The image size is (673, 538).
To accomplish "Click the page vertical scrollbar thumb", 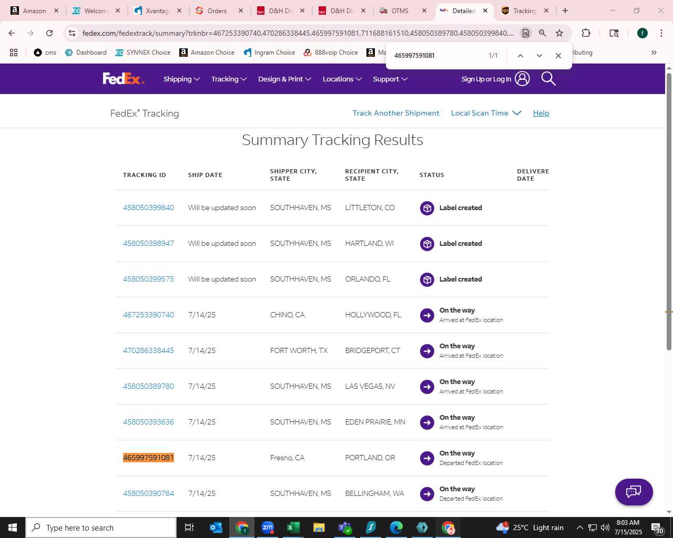I will tap(669, 211).
